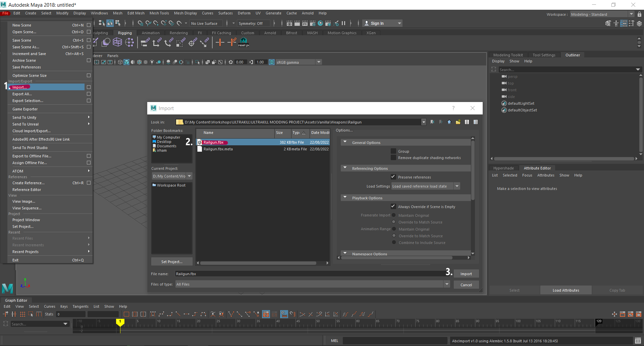
Task: Switch Import dialog to detail view
Action: point(476,122)
